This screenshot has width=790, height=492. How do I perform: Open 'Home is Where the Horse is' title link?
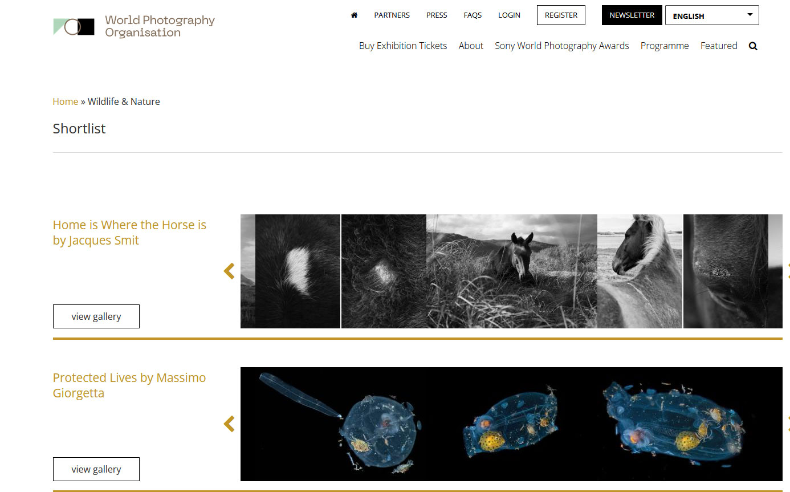click(x=129, y=233)
